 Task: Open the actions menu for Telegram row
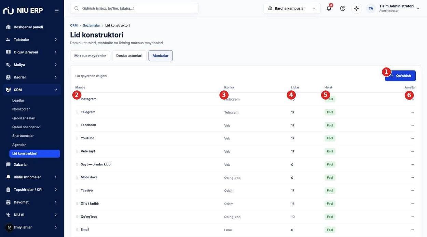point(412,112)
